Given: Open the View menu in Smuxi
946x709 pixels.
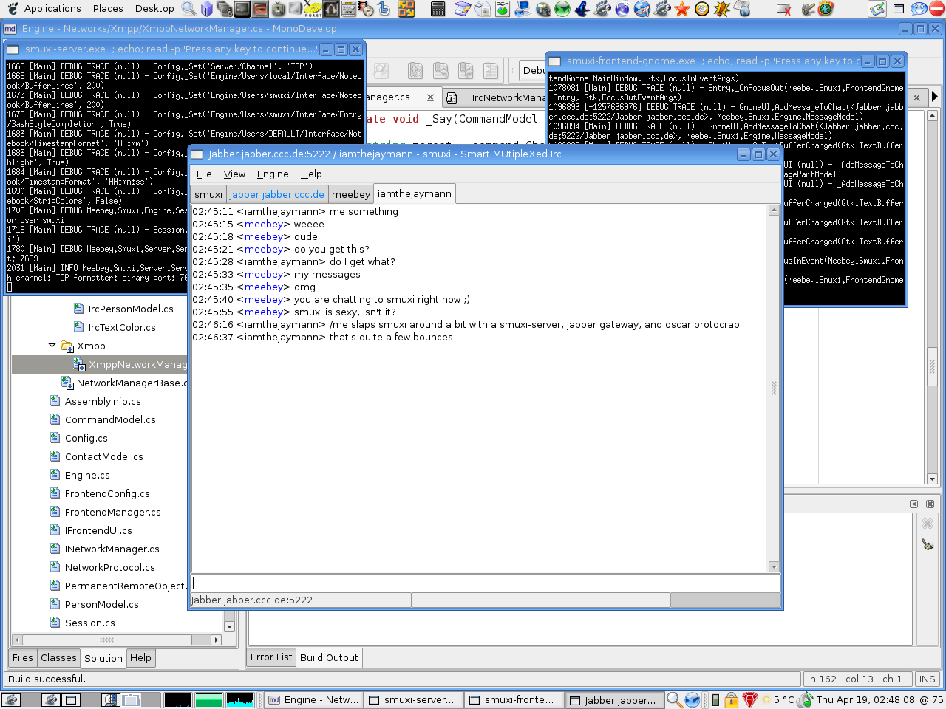Looking at the screenshot, I should click(234, 174).
